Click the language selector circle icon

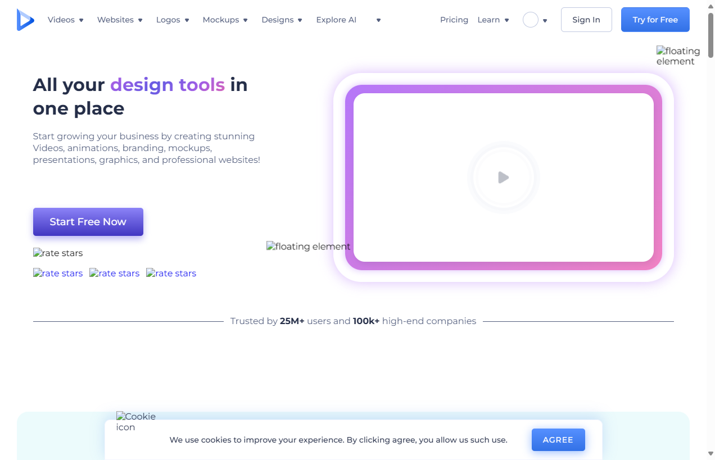(x=530, y=20)
